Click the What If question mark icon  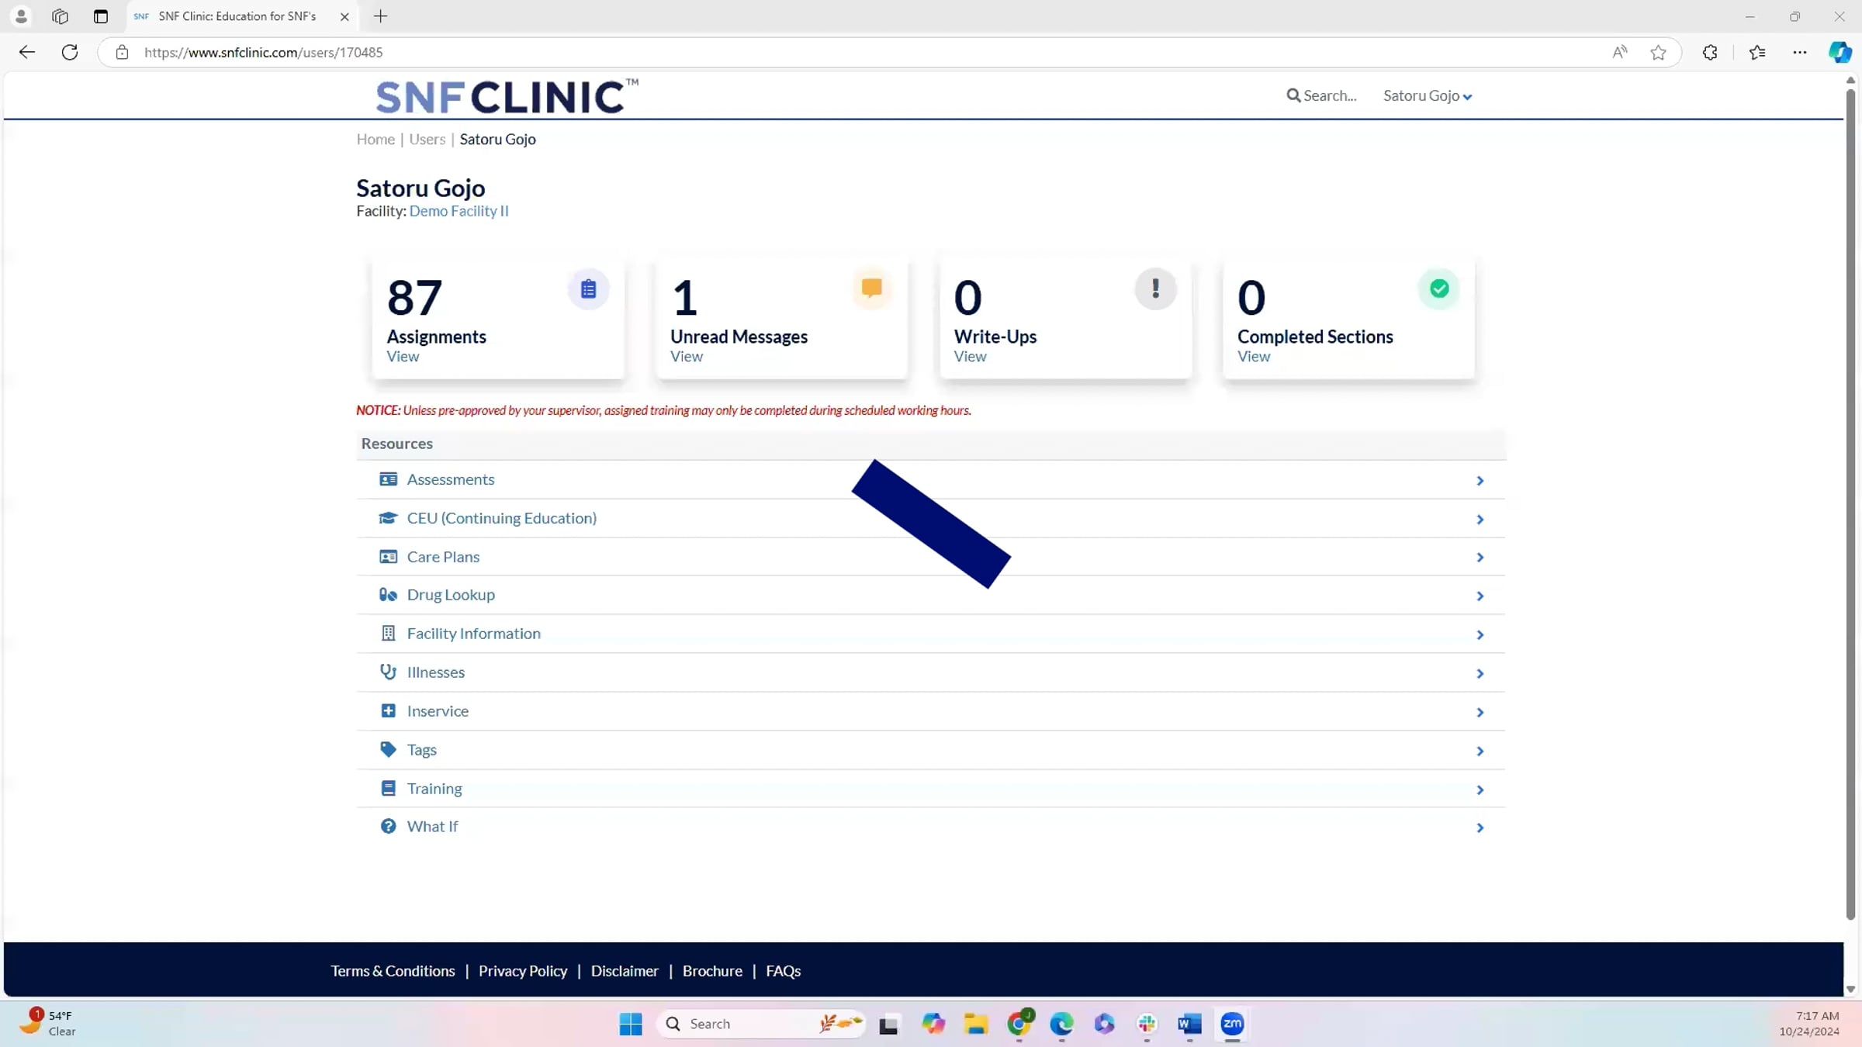tap(388, 827)
